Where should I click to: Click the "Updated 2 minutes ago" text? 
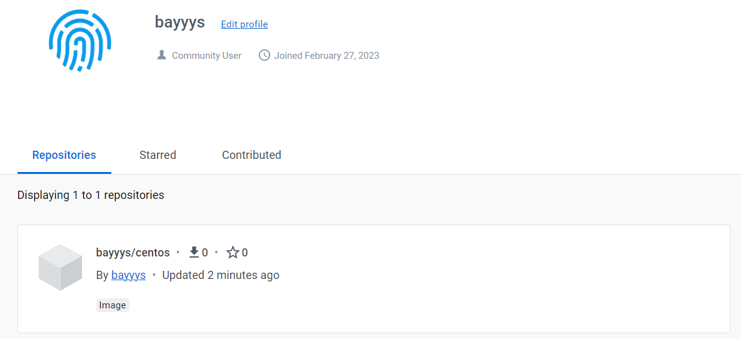pyautogui.click(x=221, y=275)
